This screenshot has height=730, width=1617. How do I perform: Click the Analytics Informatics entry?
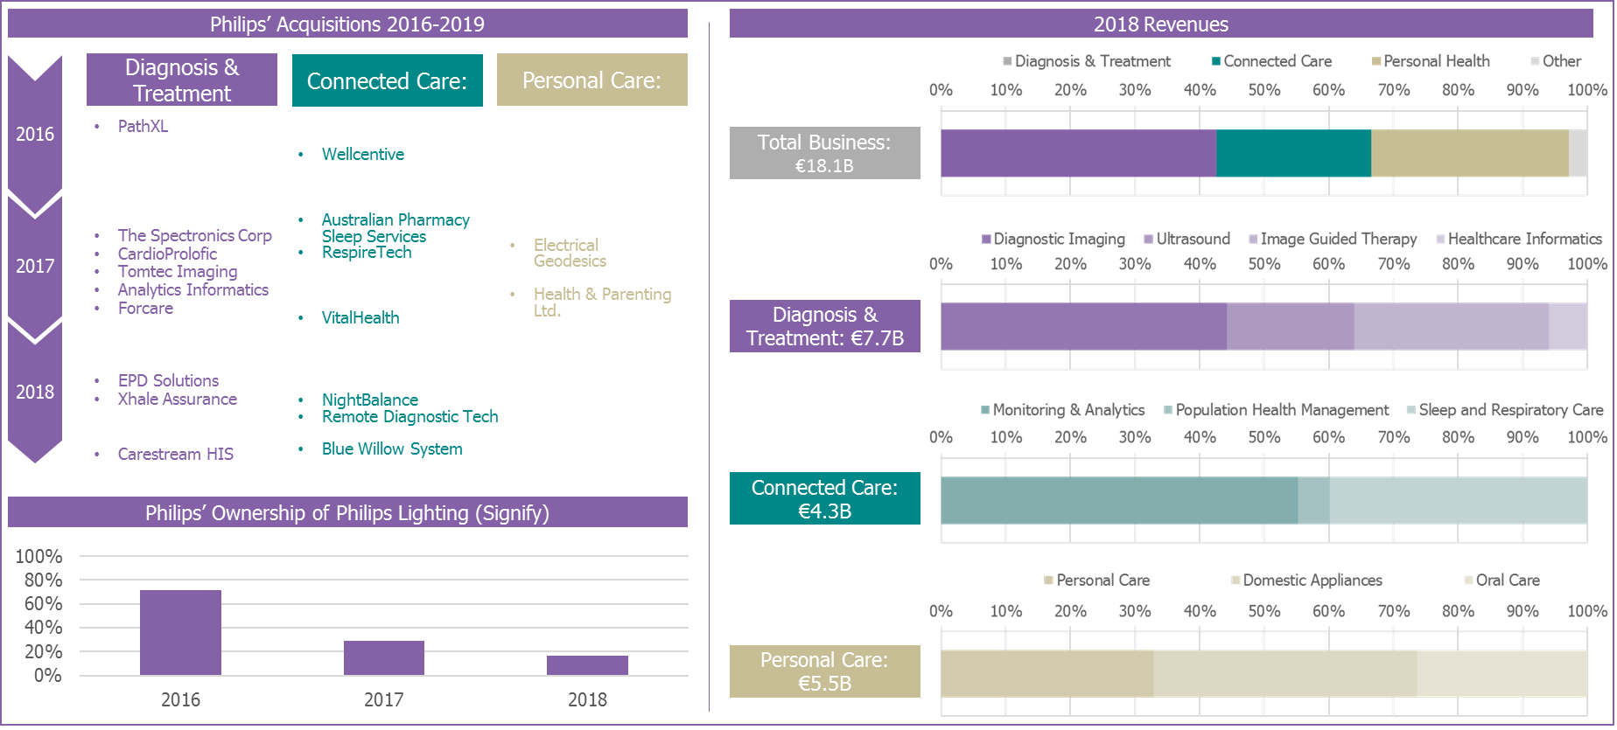point(193,289)
